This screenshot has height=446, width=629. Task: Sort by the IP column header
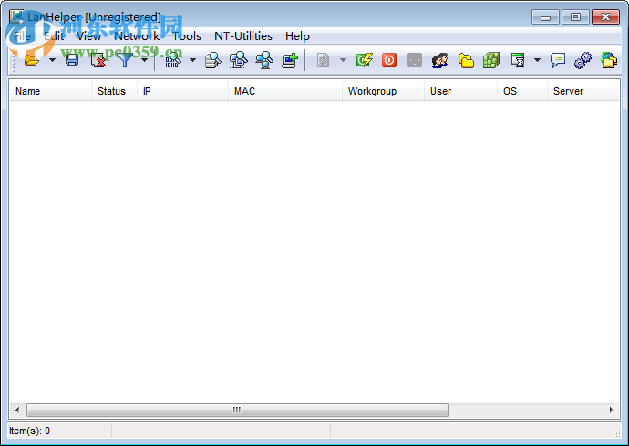[x=183, y=91]
